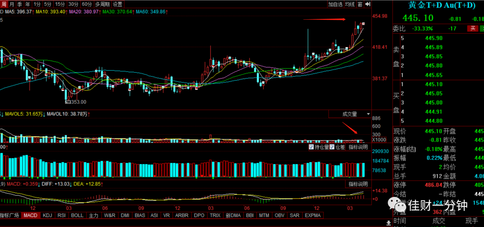Click the DEA: +12.85 label

click(88, 184)
